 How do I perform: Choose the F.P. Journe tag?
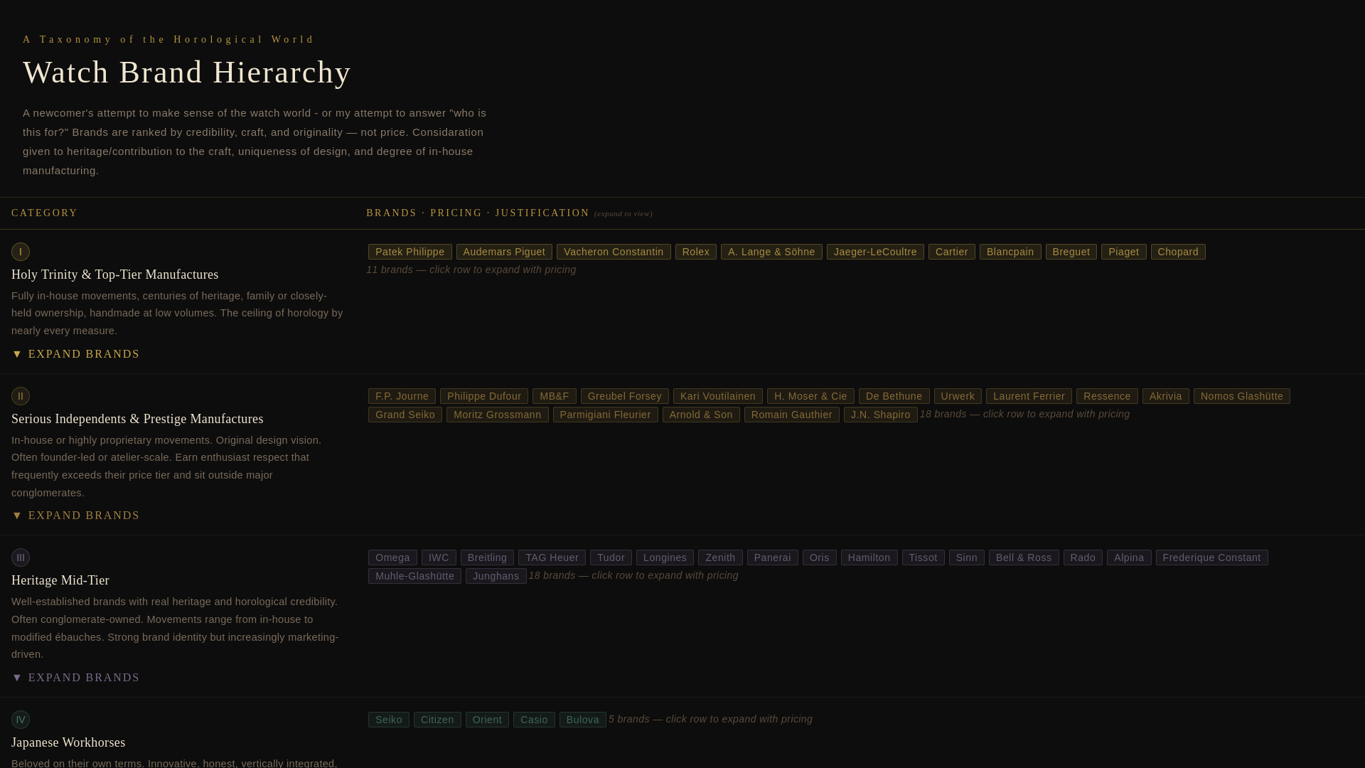(x=402, y=396)
